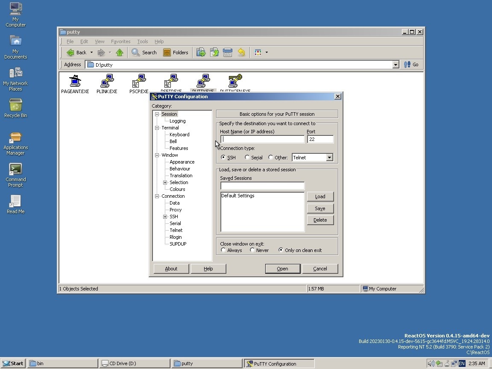Open the Help menu in explorer
The width and height of the screenshot is (492, 369).
click(159, 41)
